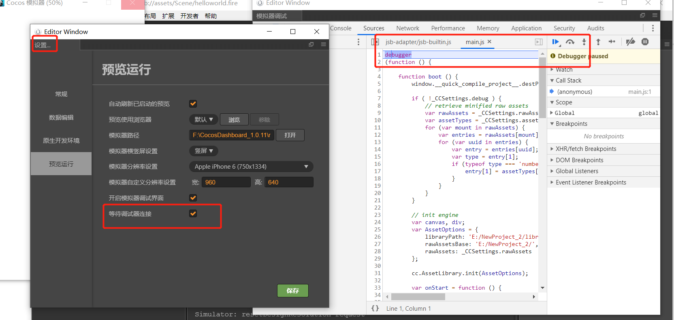Open the 扩展 menu

(168, 16)
